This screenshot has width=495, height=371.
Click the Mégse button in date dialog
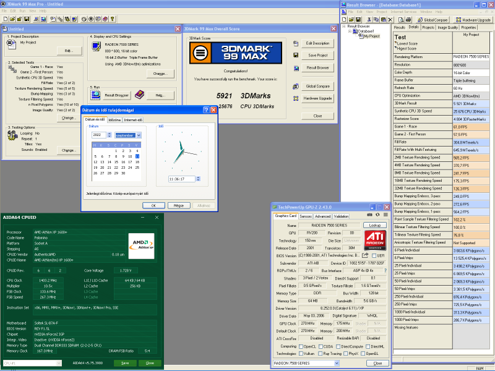[x=179, y=205]
